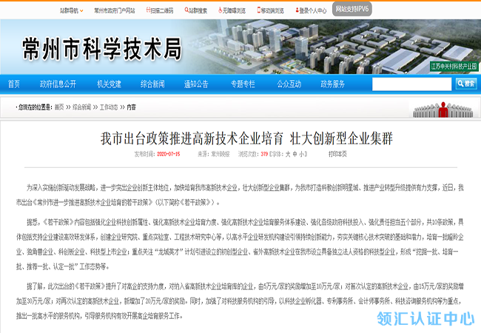Image resolution: width=481 pixels, height=333 pixels.
Task: Click the 无障碍浏览 accessibility icon
Action: (220, 10)
